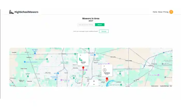
Task: Open the map Terms link
Action: tap(171, 86)
